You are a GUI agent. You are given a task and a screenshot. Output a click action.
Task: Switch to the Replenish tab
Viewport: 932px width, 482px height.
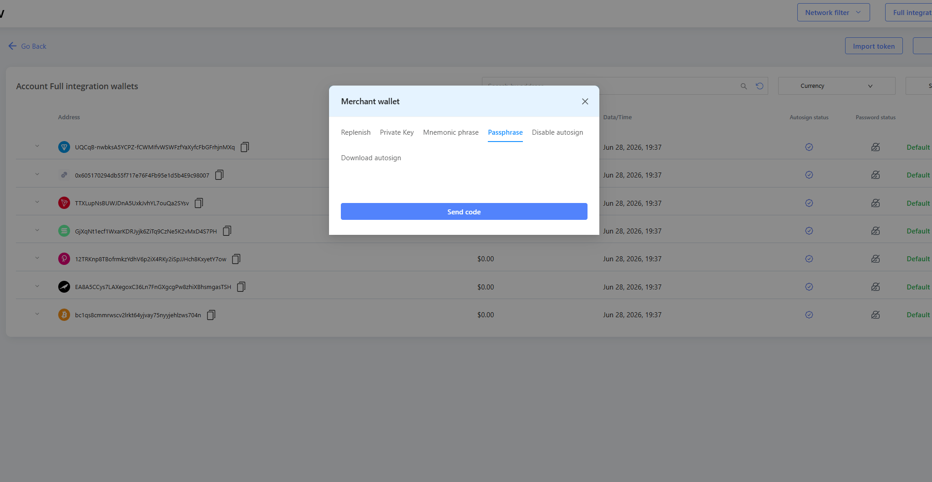[356, 132]
